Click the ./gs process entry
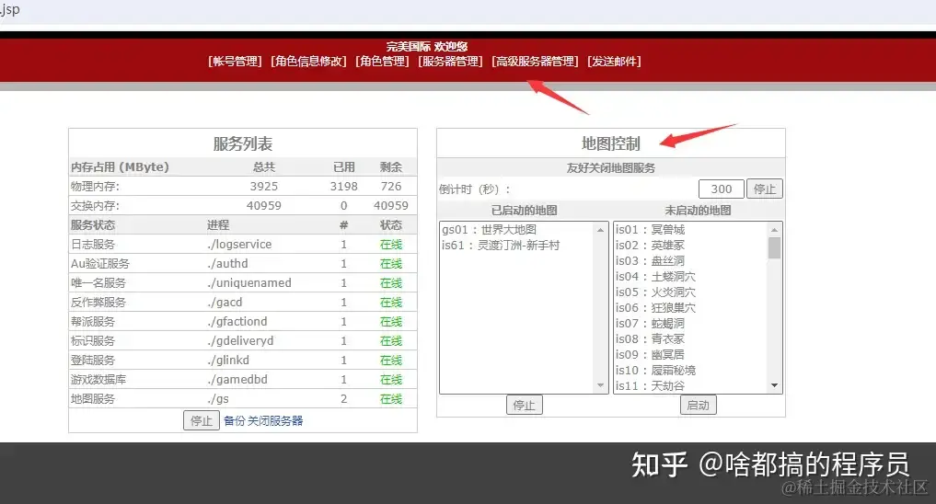Viewport: 936px width, 504px height. (x=218, y=398)
